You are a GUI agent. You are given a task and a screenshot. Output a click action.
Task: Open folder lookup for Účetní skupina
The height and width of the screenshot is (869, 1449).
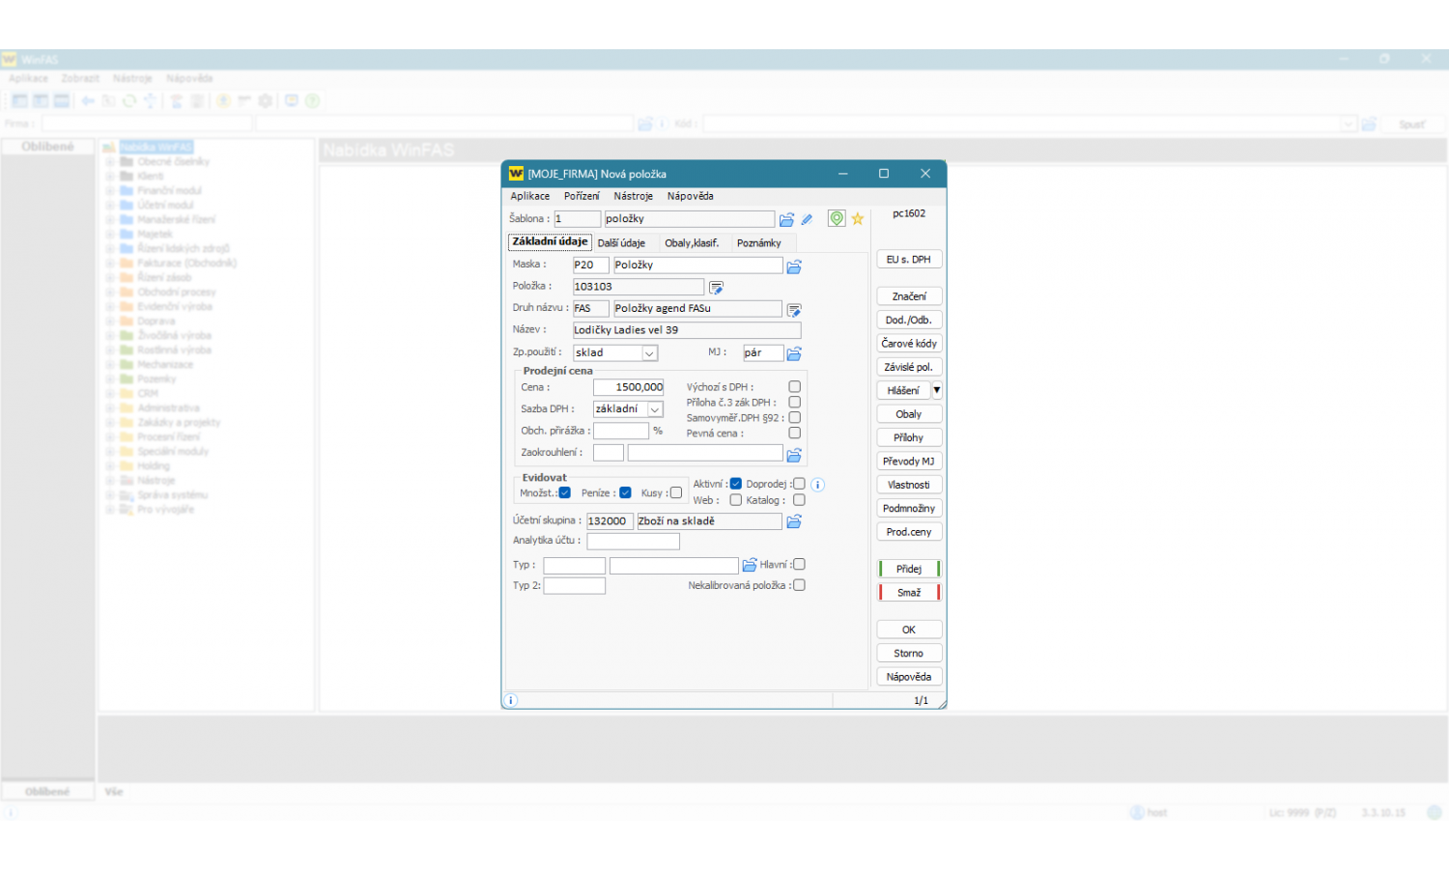794,522
